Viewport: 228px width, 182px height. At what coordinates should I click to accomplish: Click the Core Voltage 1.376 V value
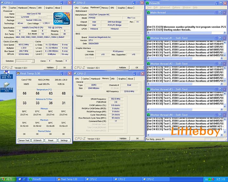click(x=46, y=23)
